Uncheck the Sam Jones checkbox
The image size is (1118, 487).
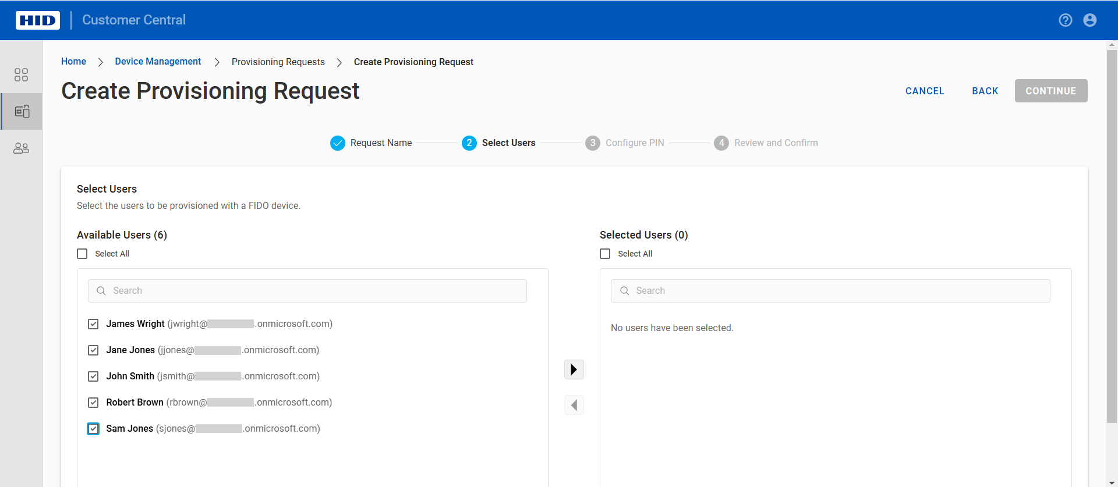93,429
